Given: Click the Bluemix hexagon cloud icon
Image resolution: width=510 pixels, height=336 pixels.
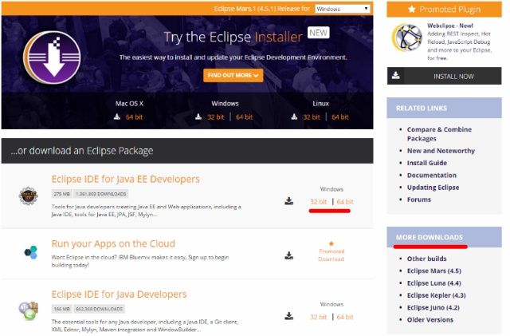Looking at the screenshot, I should coord(31,252).
